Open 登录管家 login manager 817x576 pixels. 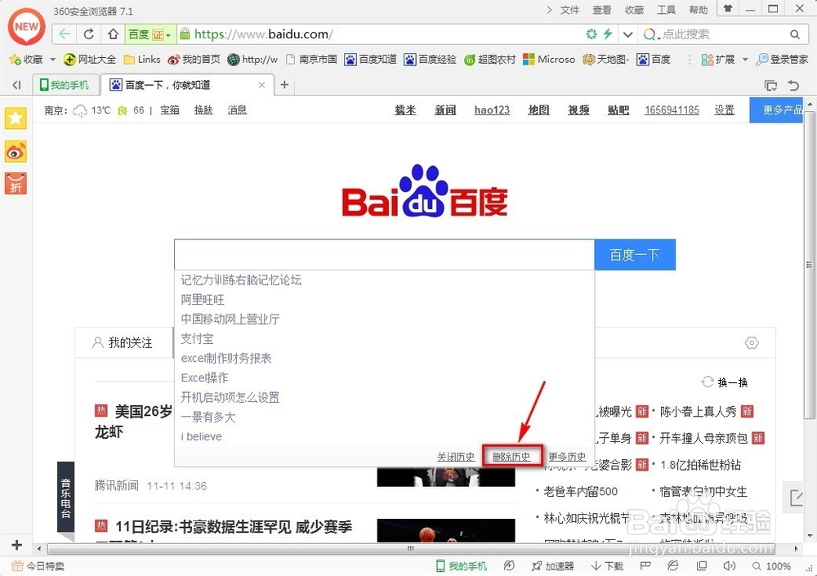pos(782,60)
